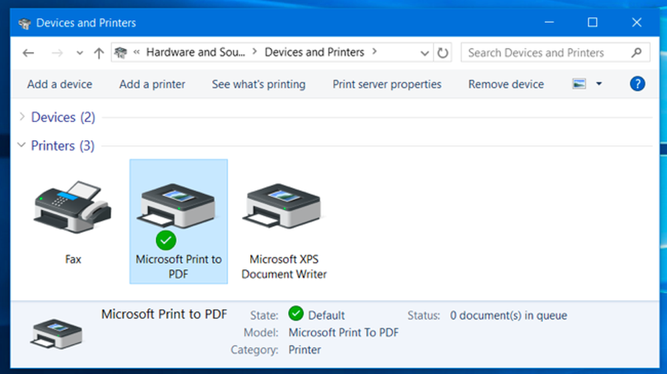Image resolution: width=667 pixels, height=374 pixels.
Task: Collapse the Printers (3) group
Action: point(21,145)
